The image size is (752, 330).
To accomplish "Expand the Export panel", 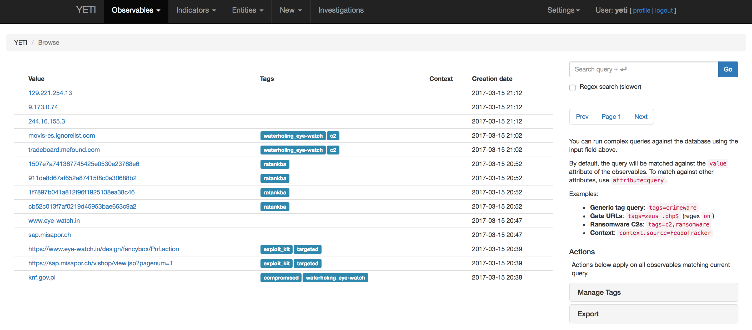I will tap(653, 314).
